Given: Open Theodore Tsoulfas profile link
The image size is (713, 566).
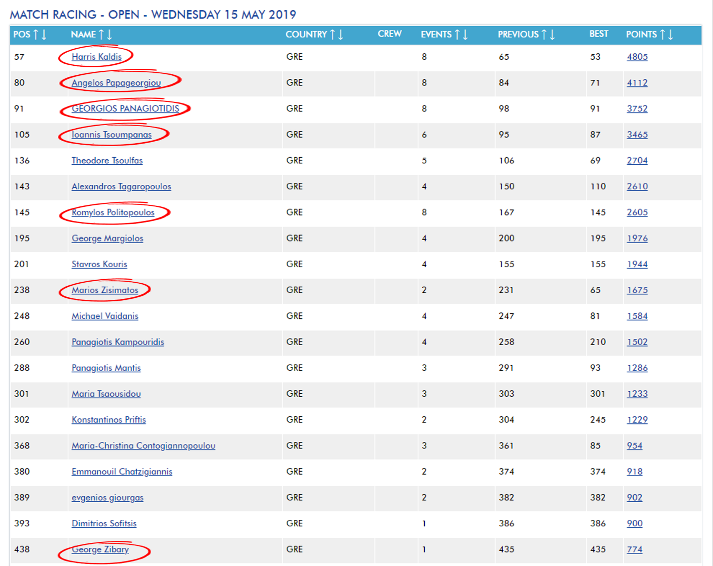Looking at the screenshot, I should [x=107, y=161].
